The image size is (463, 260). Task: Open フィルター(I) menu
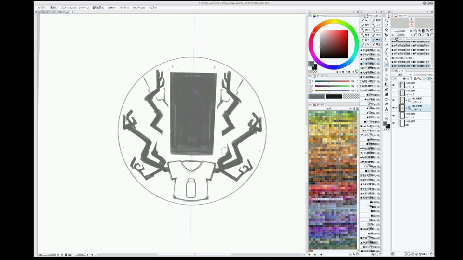(x=124, y=8)
